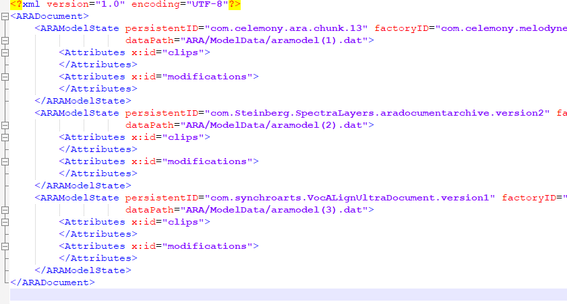The height and width of the screenshot is (304, 567).
Task: Click the closing </ARADocument> tag
Action: click(53, 282)
